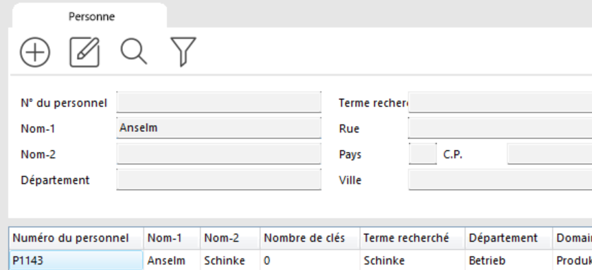
Task: Select the P1143 table cell
Action: coord(76,260)
